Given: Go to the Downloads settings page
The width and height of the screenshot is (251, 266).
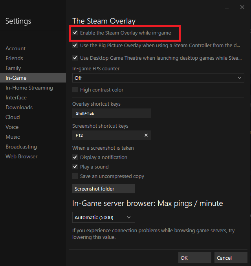Looking at the screenshot, I should 19,108.
